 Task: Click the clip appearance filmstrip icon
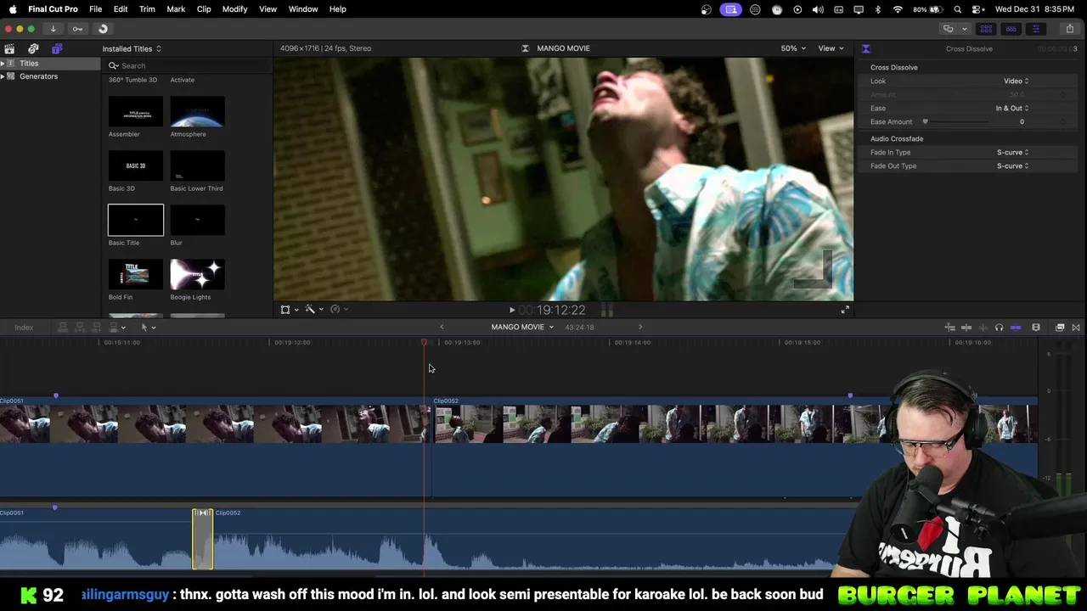tap(1036, 328)
